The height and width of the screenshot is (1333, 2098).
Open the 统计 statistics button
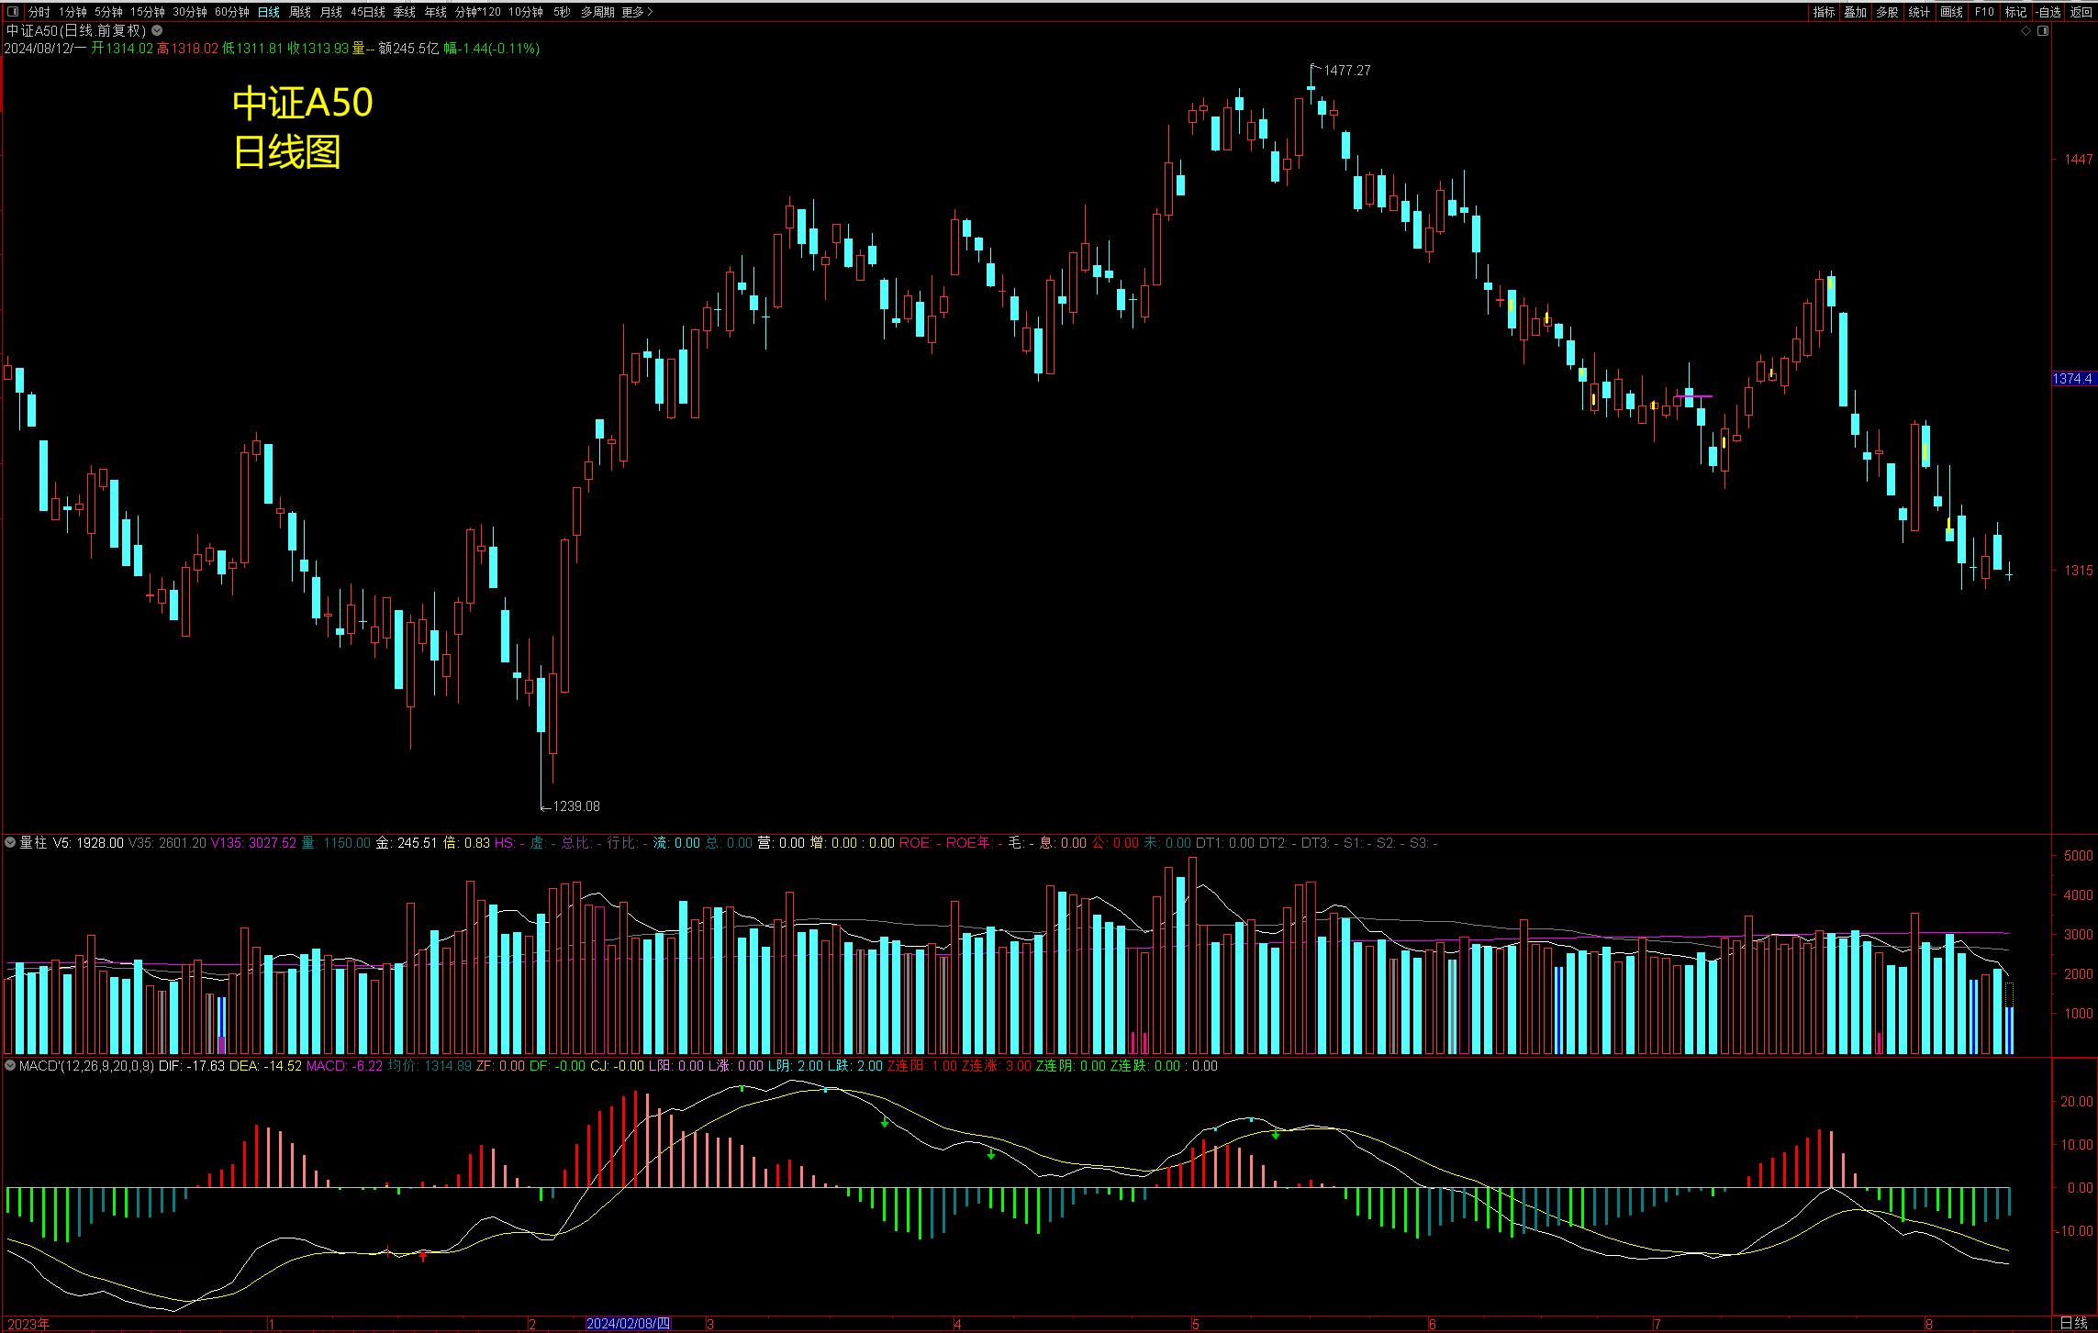coord(1920,12)
